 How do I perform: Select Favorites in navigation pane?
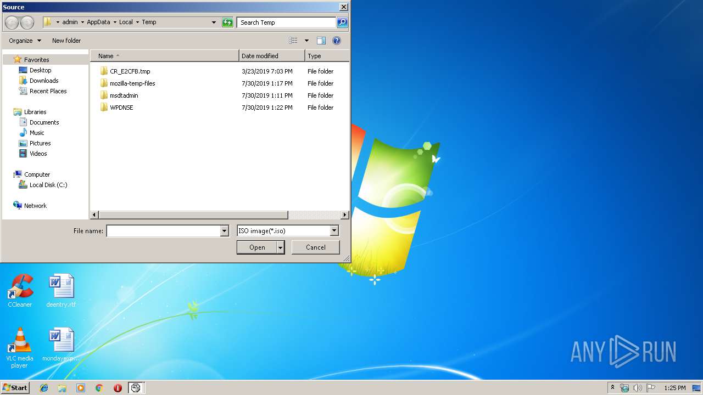36,60
